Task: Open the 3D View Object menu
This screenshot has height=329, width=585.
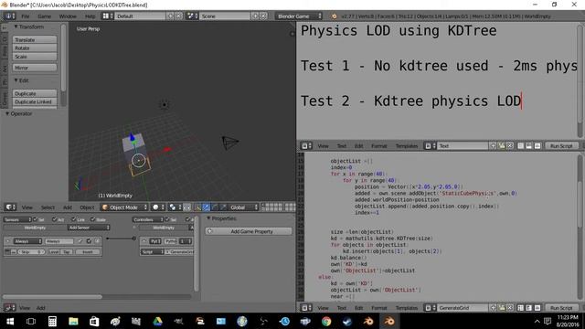Action: [87, 207]
